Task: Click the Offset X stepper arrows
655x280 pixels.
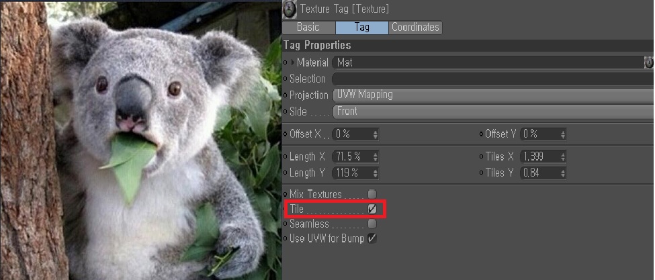Action: (x=376, y=134)
